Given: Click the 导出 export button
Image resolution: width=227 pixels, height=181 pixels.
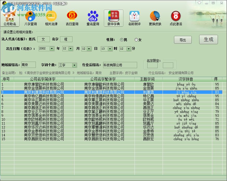Looking at the screenshot, I should click(x=183, y=40).
